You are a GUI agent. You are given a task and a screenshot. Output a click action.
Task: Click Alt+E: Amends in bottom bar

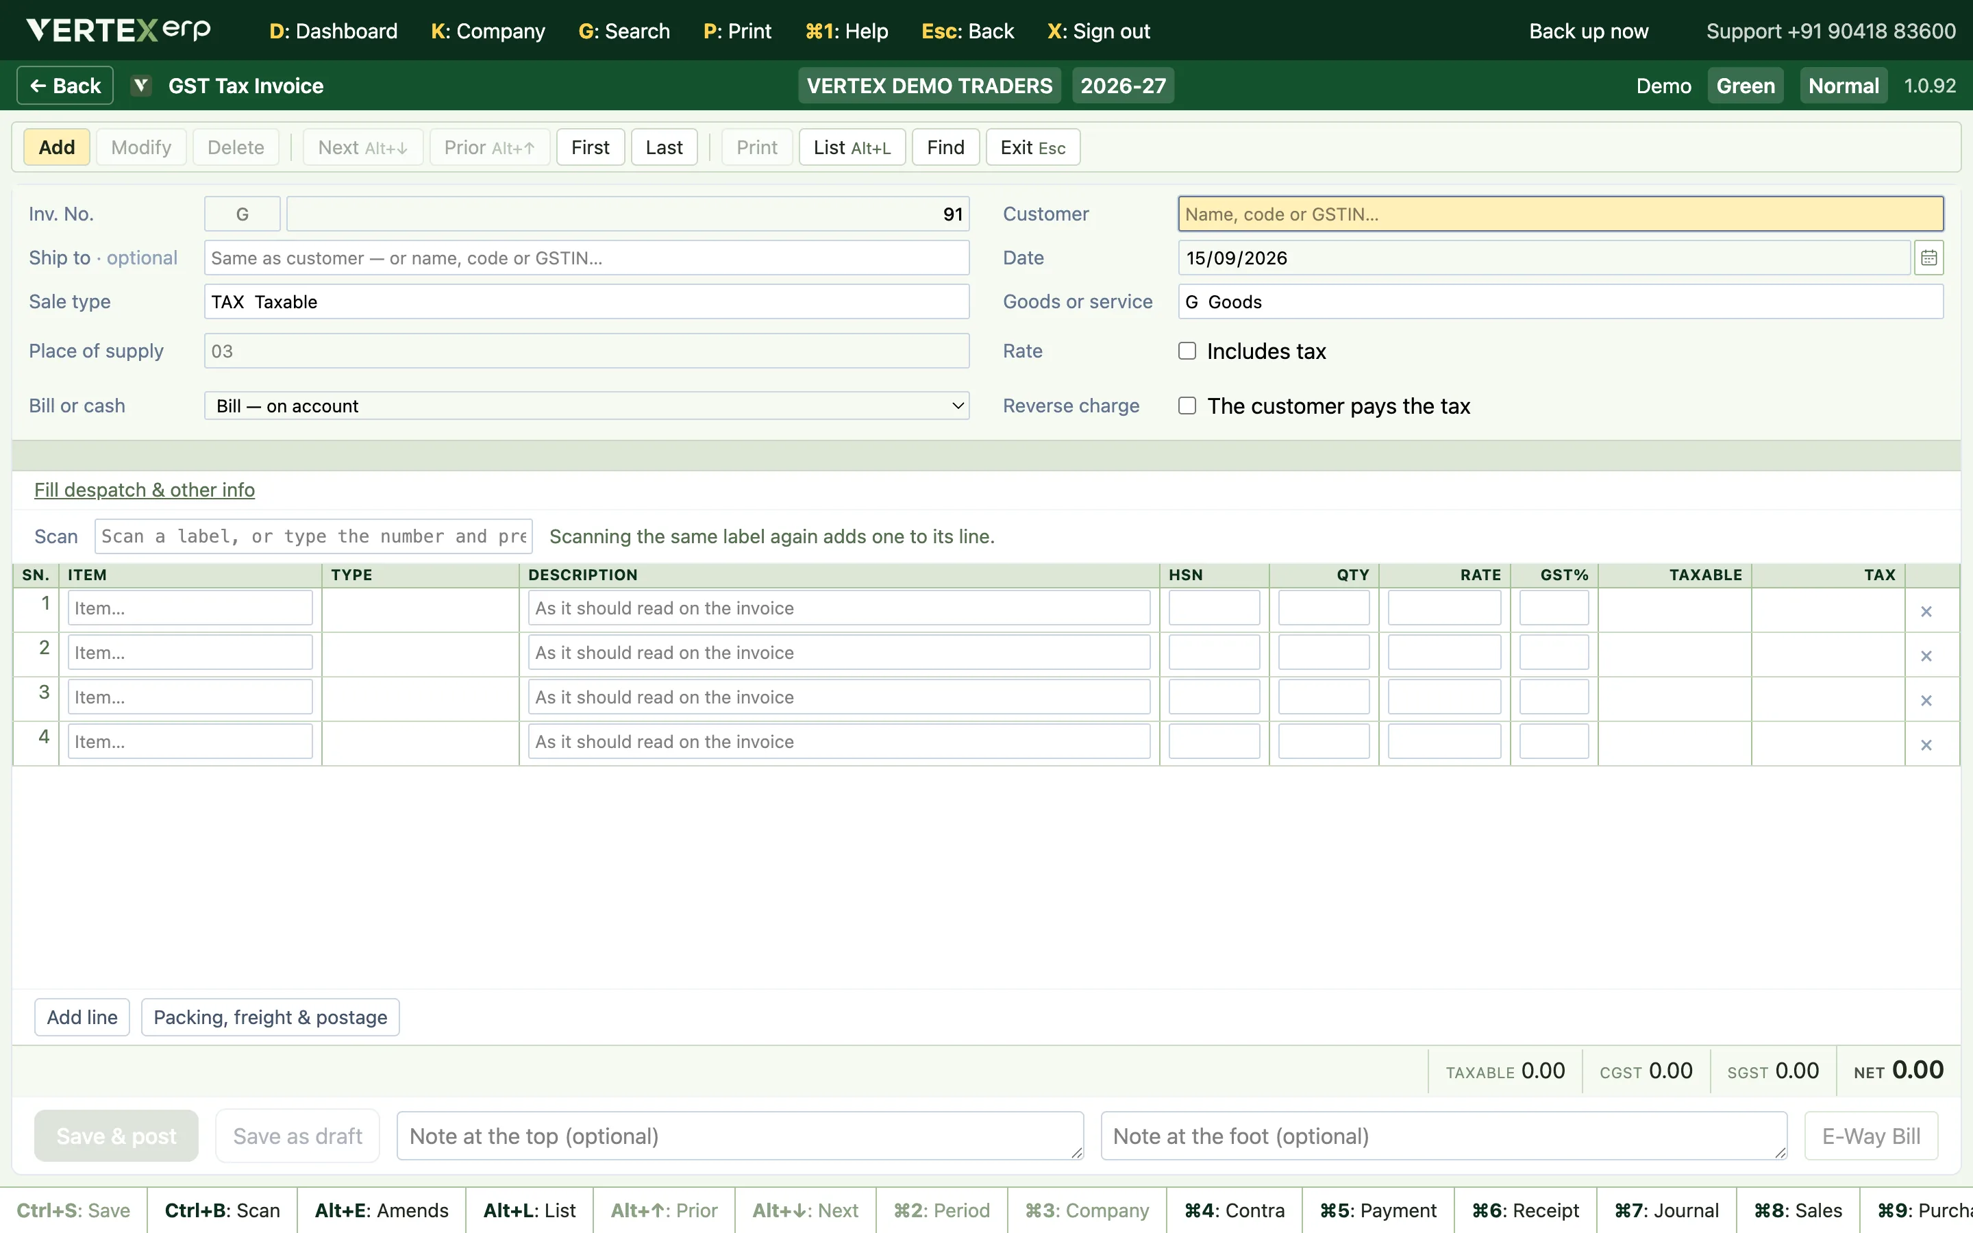tap(382, 1210)
